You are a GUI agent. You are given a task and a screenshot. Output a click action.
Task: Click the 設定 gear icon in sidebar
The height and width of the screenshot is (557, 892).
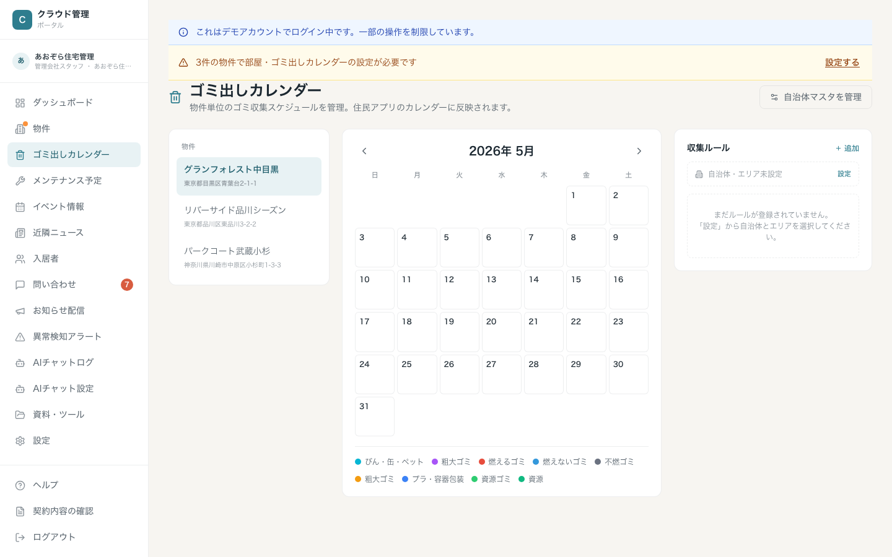(20, 441)
